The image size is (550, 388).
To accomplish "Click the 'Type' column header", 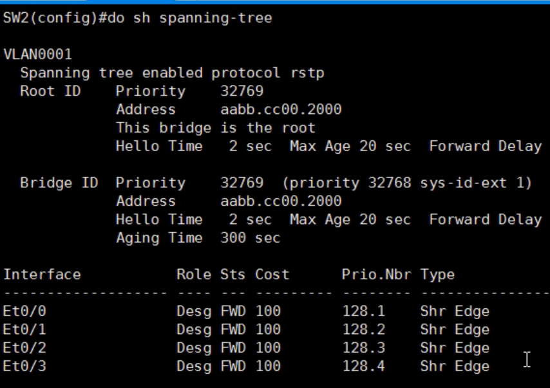I will click(x=437, y=275).
